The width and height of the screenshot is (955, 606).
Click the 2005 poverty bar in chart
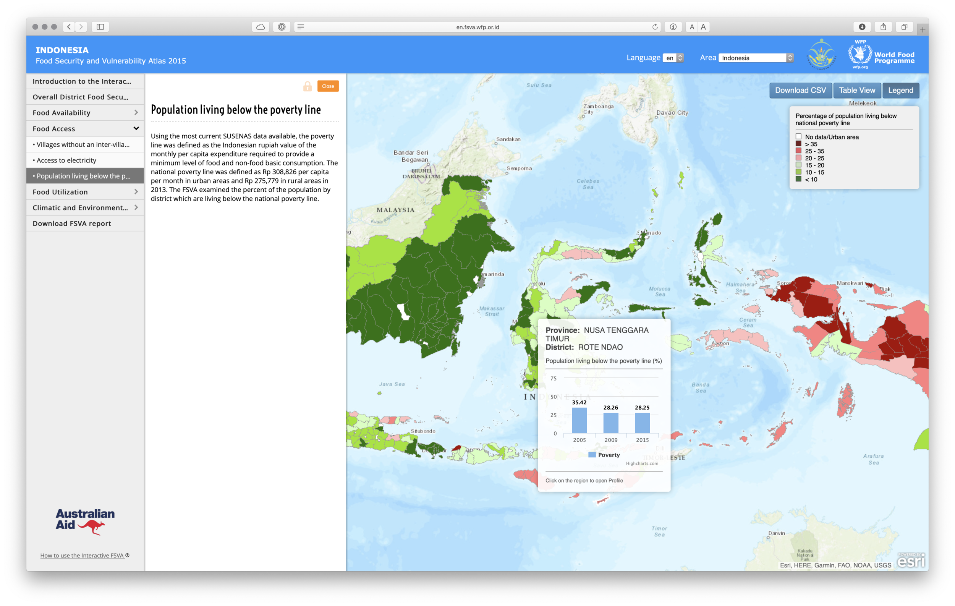[579, 420]
